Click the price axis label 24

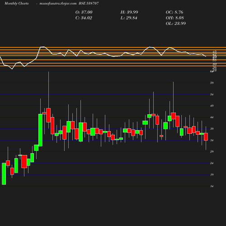click(x=212, y=163)
